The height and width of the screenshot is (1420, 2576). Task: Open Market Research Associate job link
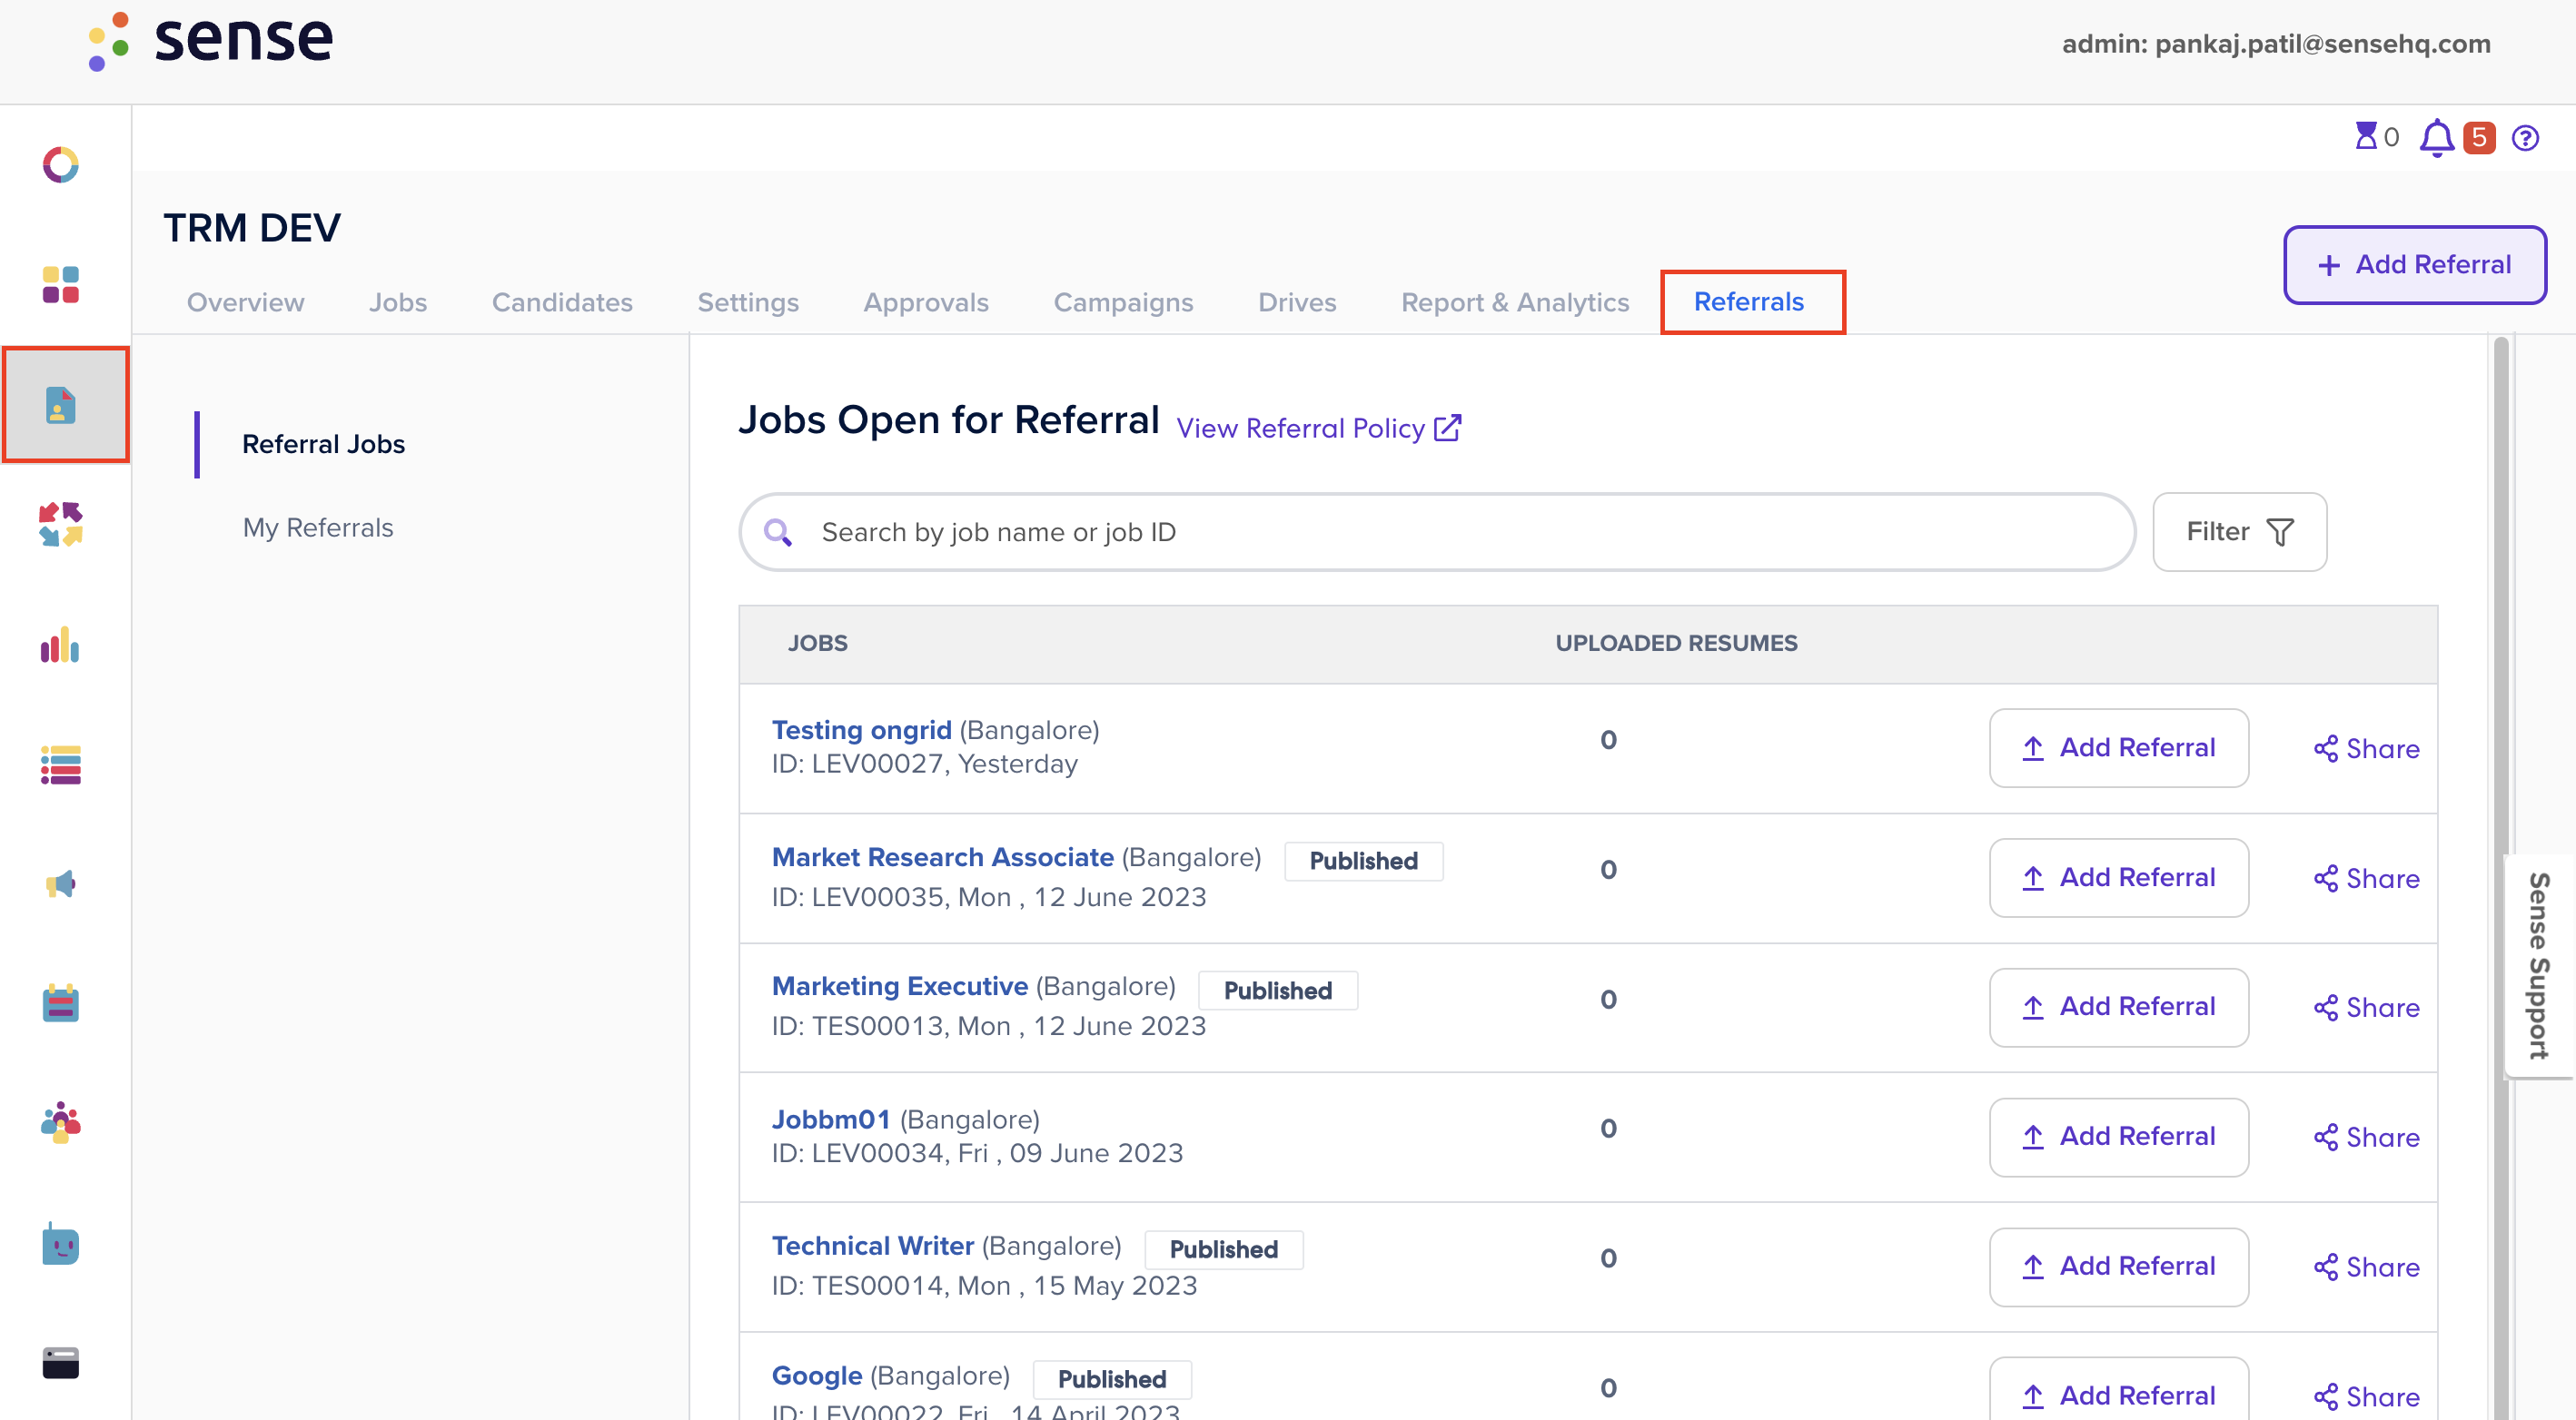[x=942, y=857]
